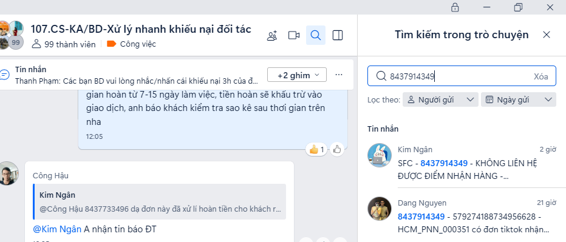
Task: Click Xóa to clear search text
Action: (540, 76)
